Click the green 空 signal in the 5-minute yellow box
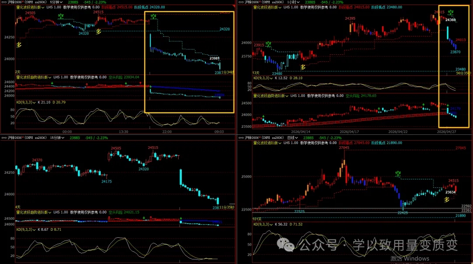 click(154, 17)
